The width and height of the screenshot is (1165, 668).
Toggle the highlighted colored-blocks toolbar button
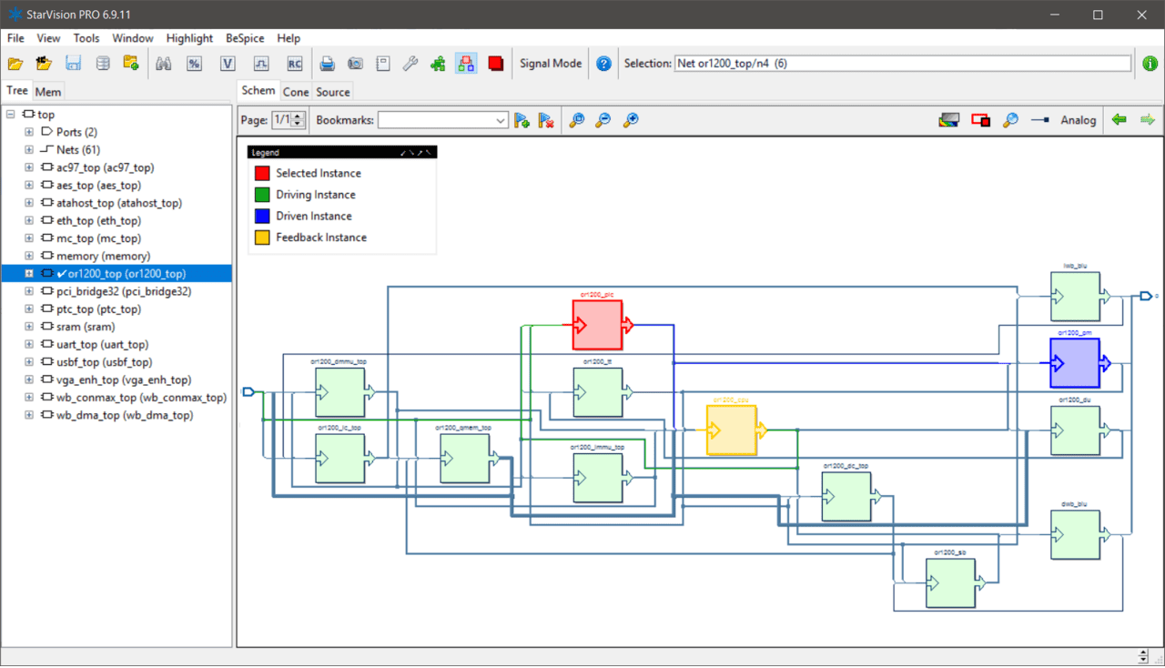[x=466, y=64]
